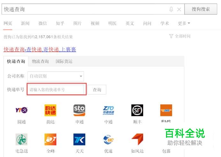Select the 快递查询 widget tab

16,61
